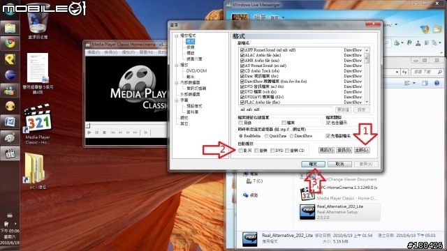Select the QuickTime radio button
Screen dimensions: 447x251
coord(266,136)
